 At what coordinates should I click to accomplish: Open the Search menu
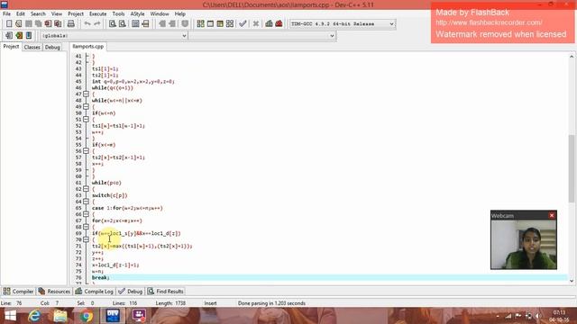[x=38, y=13]
